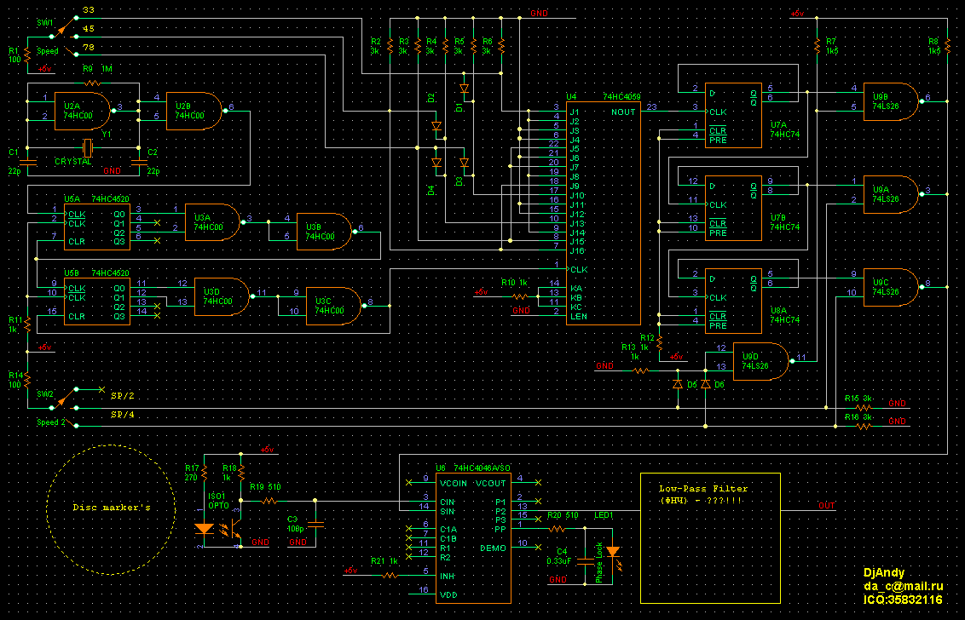Click the U3A 74HC00 gate symbol
Viewport: 965px width, 620px height.
click(213, 222)
